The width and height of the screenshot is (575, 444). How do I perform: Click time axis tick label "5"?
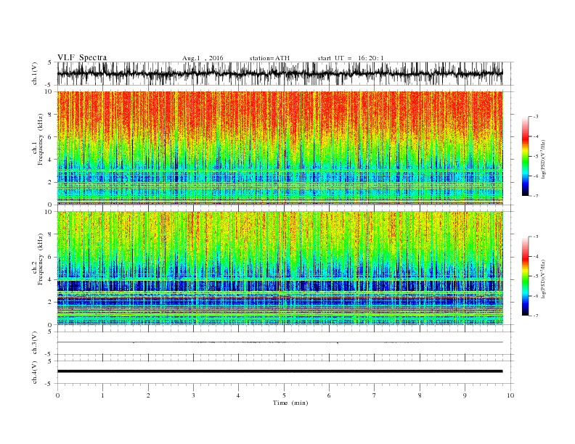[x=284, y=395]
